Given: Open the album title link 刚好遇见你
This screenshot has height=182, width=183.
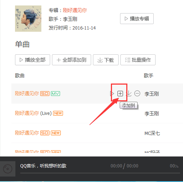Looking at the screenshot, I should [75, 10].
